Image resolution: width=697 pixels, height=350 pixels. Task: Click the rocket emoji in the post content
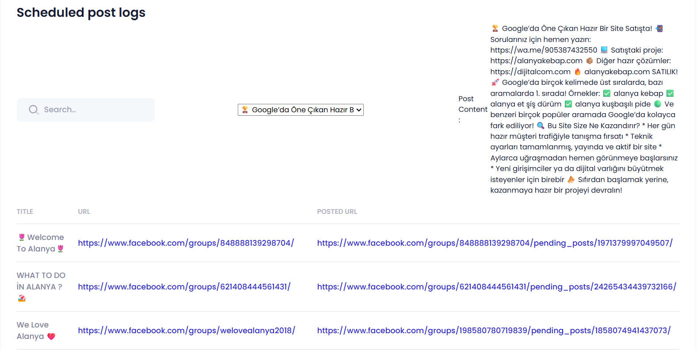495,83
